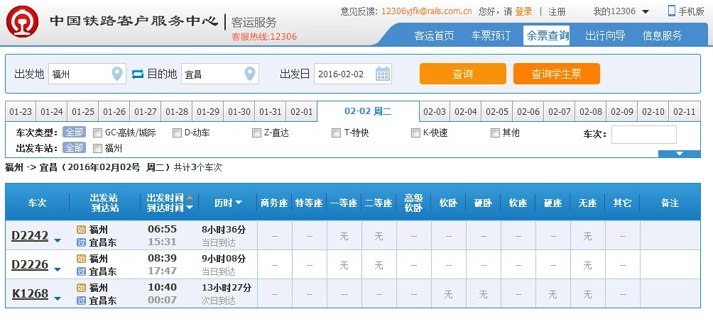Click the 查询学生票 student ticket button
This screenshot has width=713, height=326.
557,74
